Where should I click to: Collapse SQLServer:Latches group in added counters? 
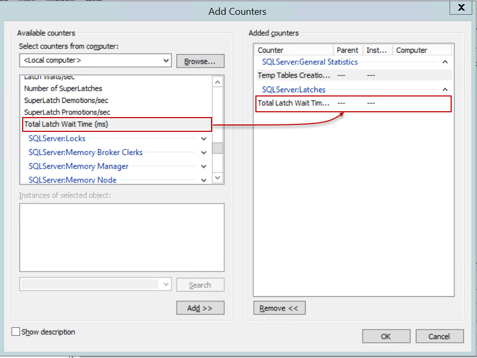click(444, 90)
